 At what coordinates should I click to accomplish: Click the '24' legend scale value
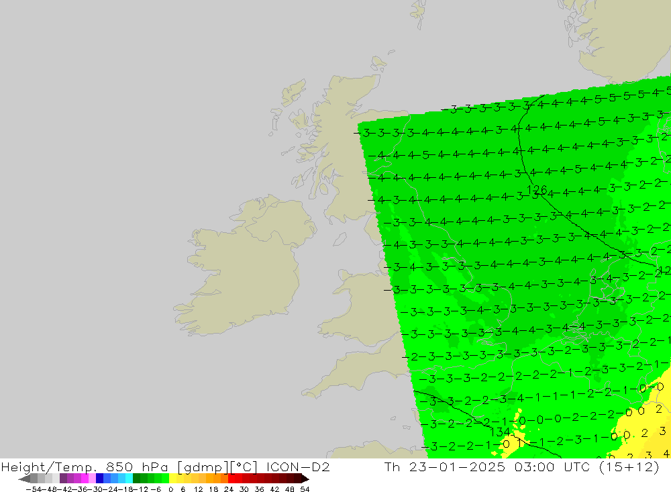229,489
